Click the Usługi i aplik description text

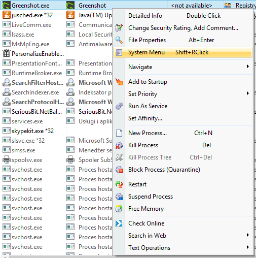pyautogui.click(x=95, y=121)
